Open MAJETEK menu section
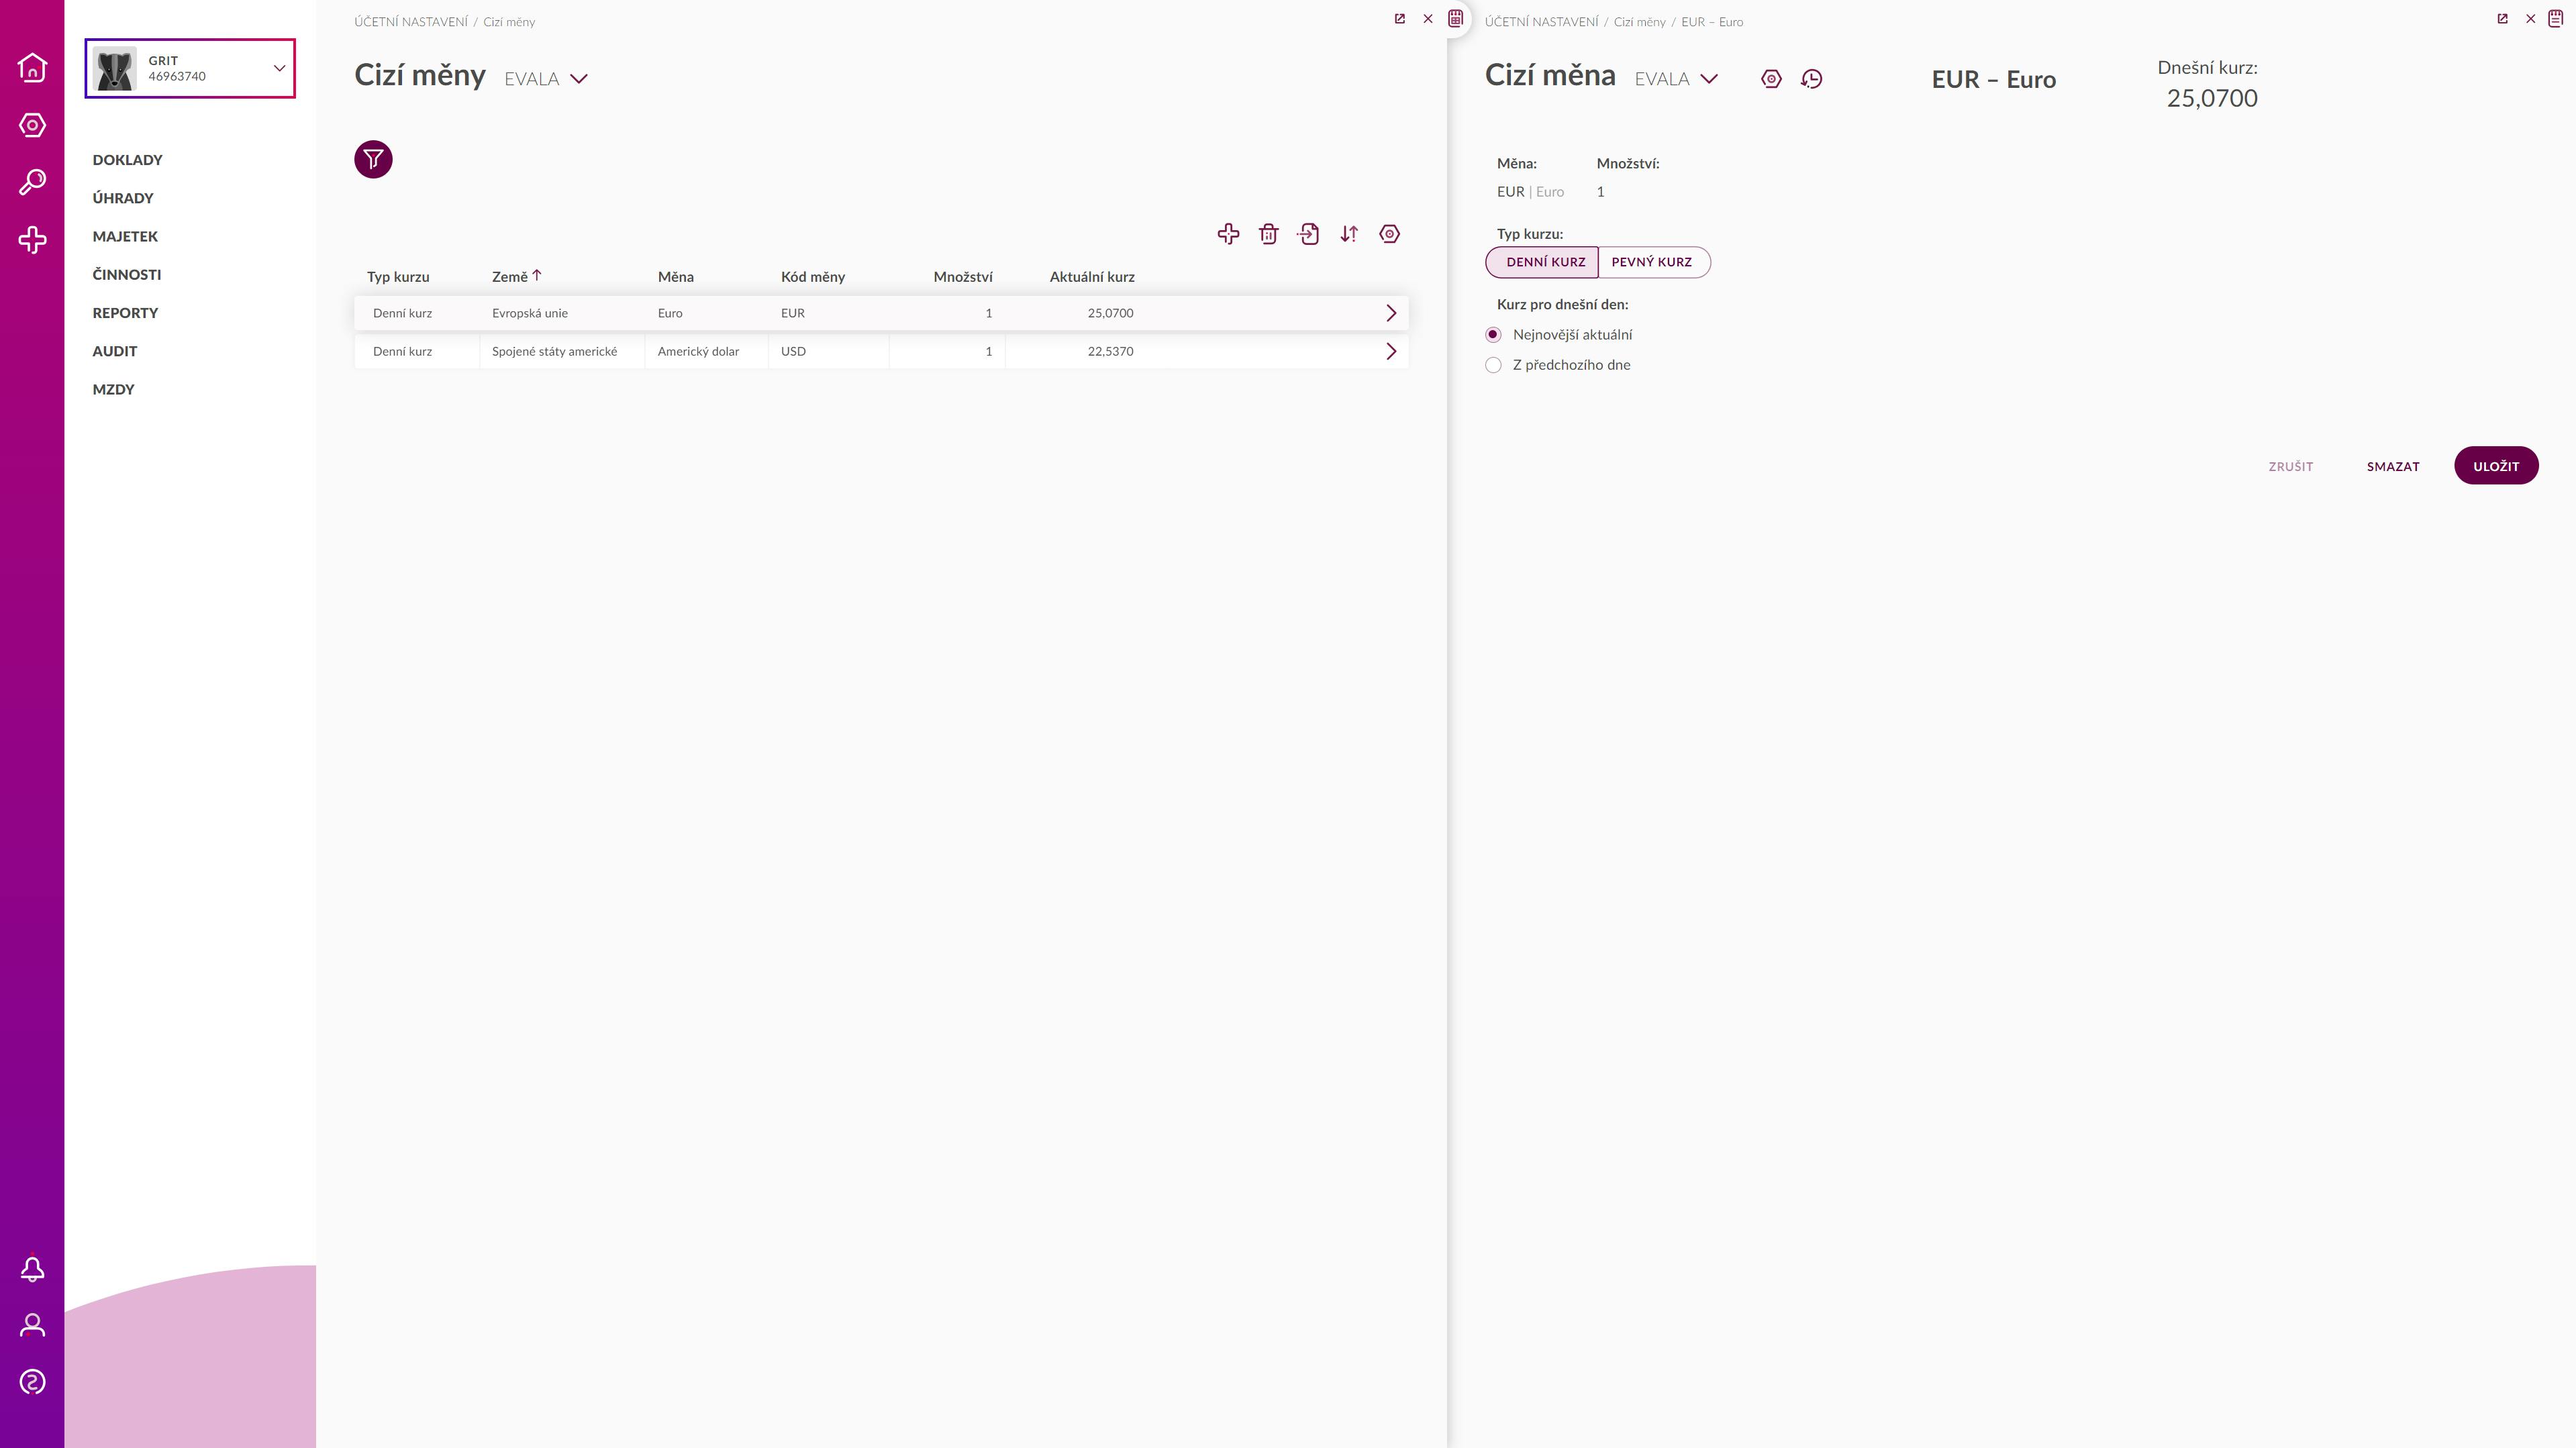 click(125, 236)
